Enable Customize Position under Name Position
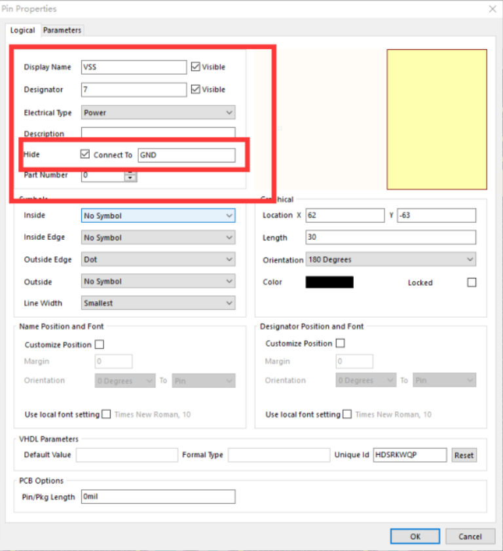503x551 pixels. (100, 345)
